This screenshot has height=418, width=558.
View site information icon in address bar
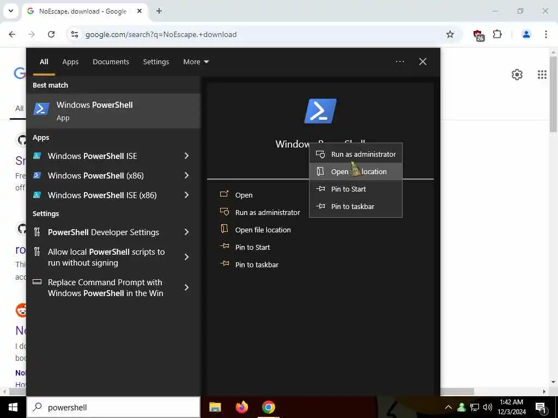74,34
